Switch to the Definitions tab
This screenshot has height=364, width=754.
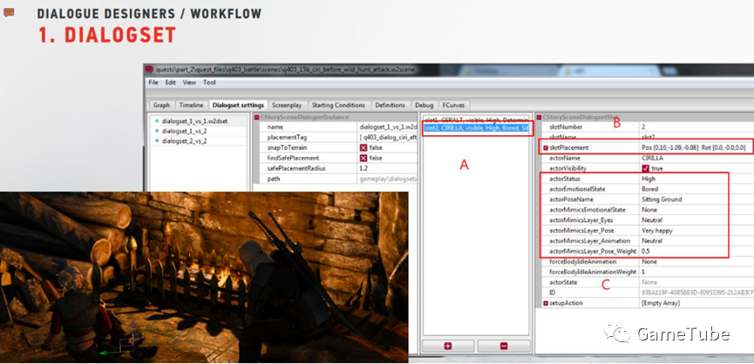[390, 105]
